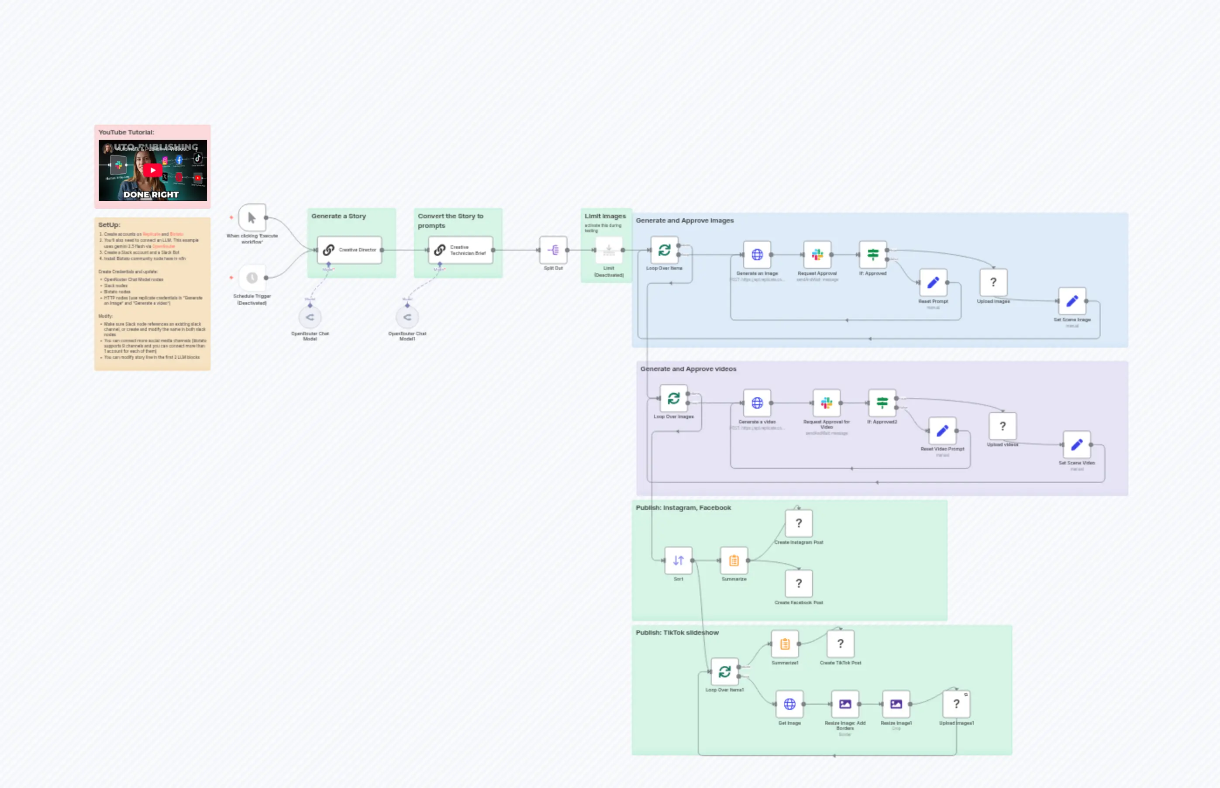Open the Generate an Image HTTP node
Image resolution: width=1220 pixels, height=788 pixels.
coord(757,255)
